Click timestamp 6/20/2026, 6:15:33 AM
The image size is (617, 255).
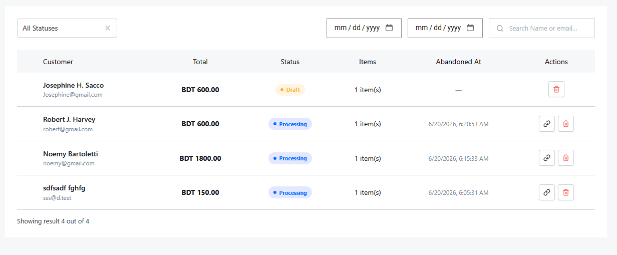[x=458, y=158]
